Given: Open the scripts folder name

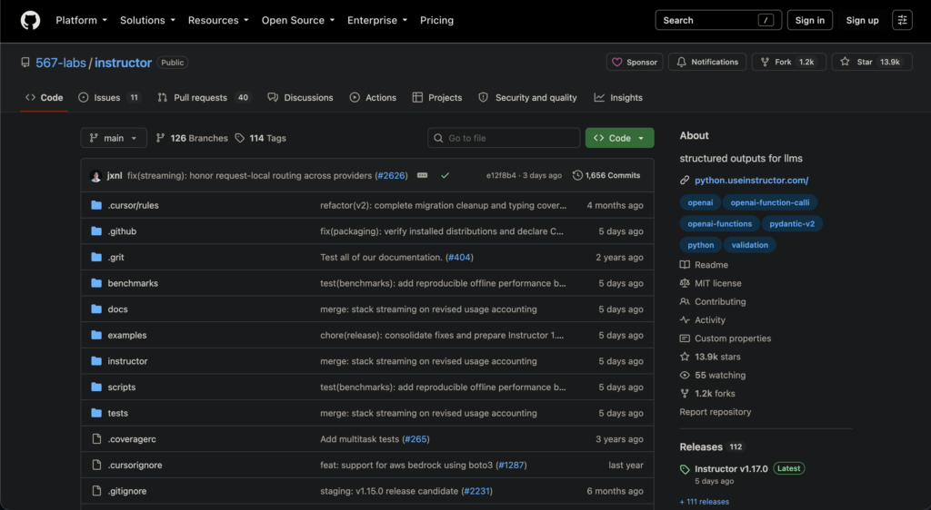Looking at the screenshot, I should [x=122, y=387].
